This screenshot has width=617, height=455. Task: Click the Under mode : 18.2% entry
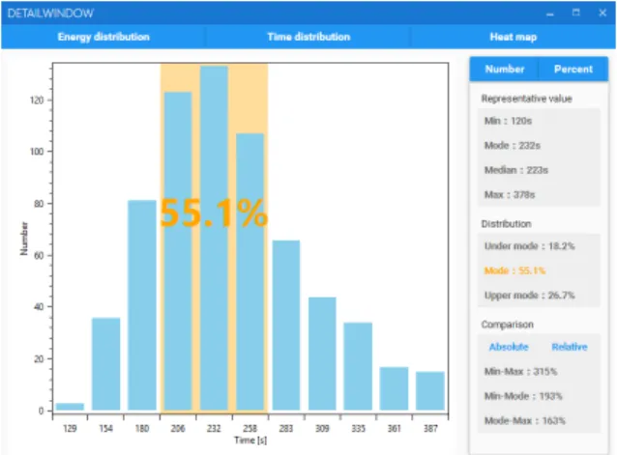pyautogui.click(x=529, y=246)
